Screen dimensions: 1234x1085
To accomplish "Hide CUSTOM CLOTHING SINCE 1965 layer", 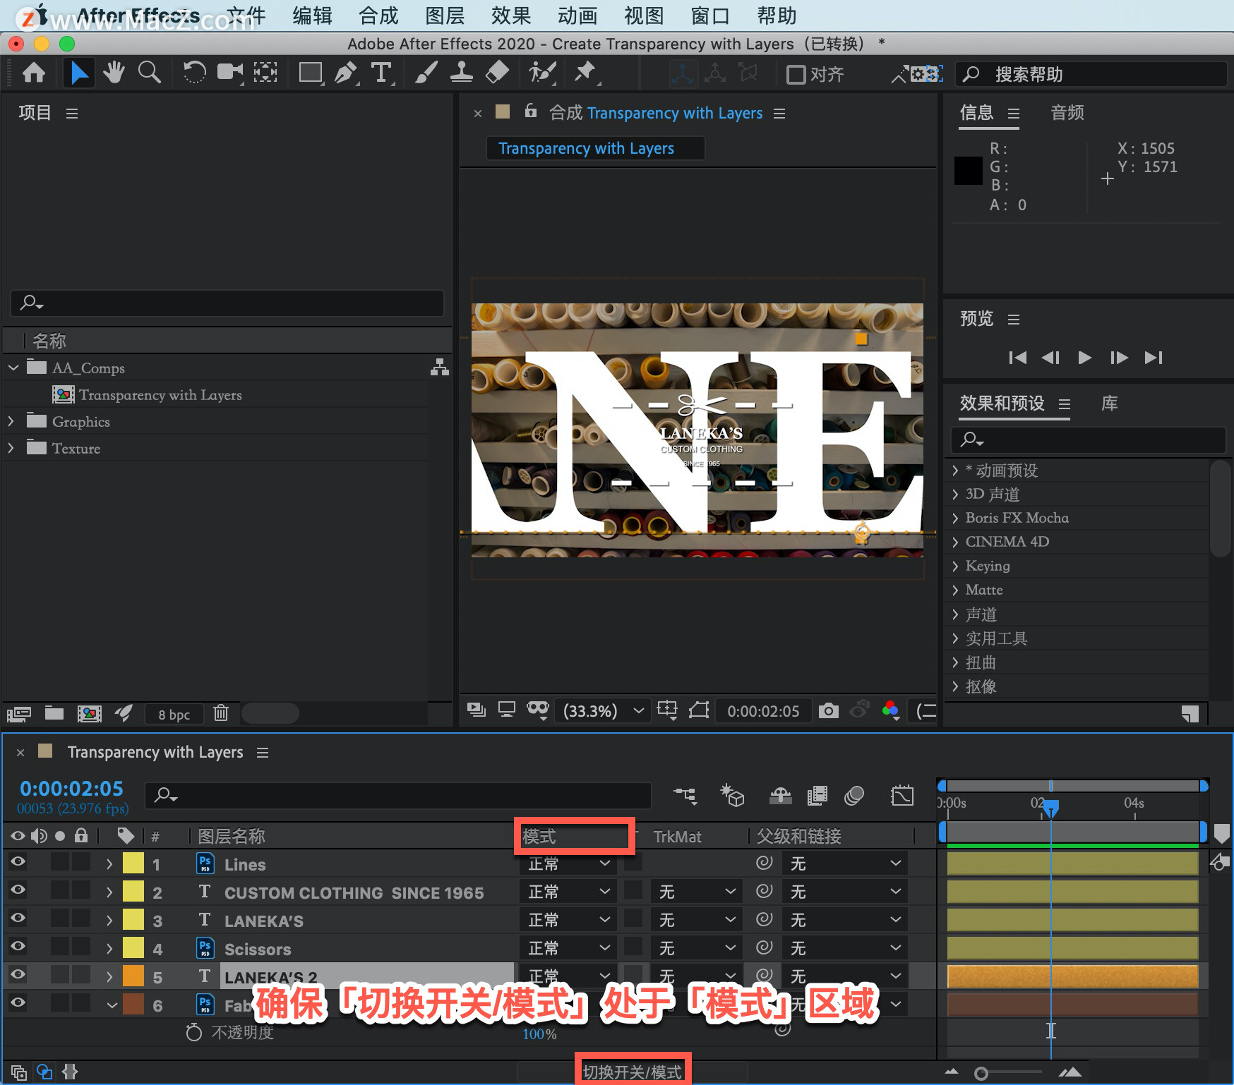I will point(18,890).
